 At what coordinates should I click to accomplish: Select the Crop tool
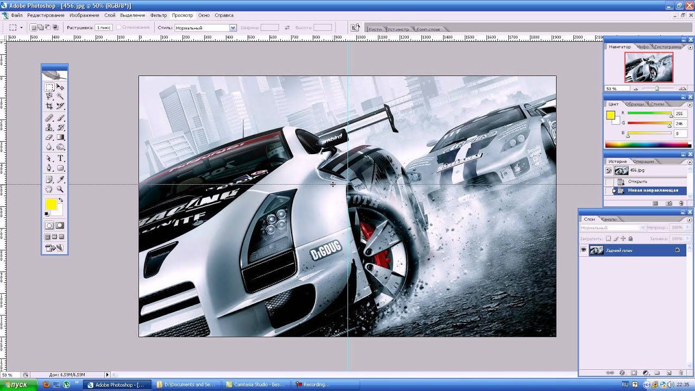coord(49,106)
